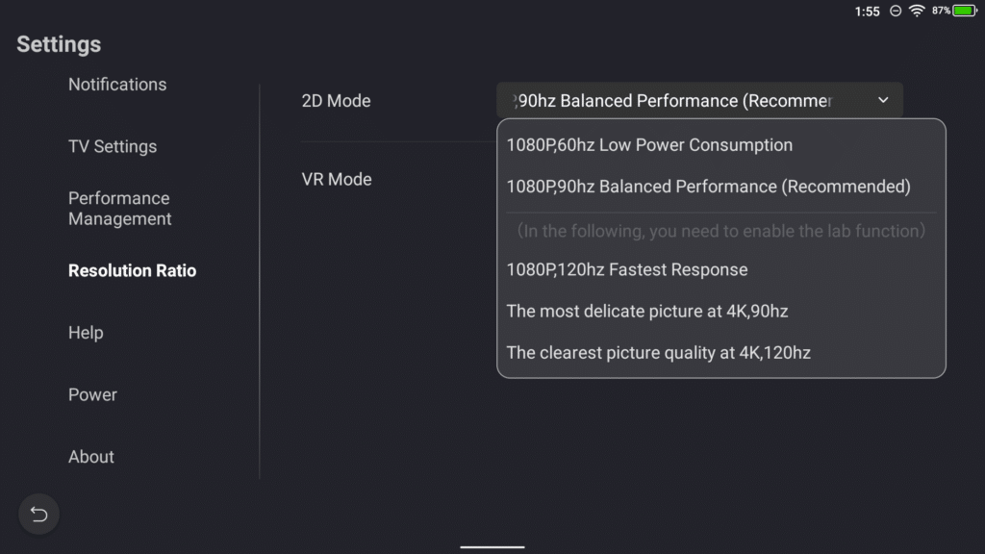Open Performance Management section
The height and width of the screenshot is (554, 985).
pos(120,209)
